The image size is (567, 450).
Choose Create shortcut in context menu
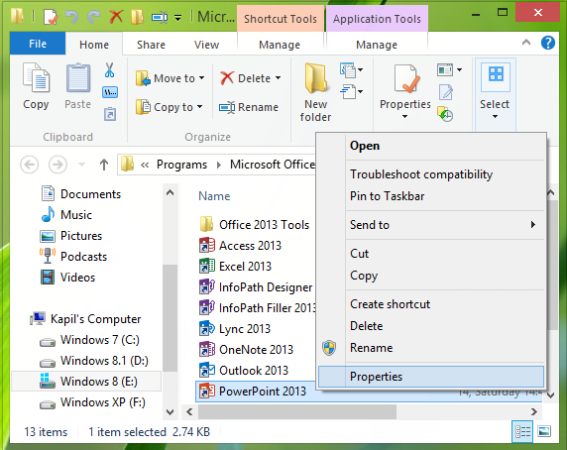[430, 304]
